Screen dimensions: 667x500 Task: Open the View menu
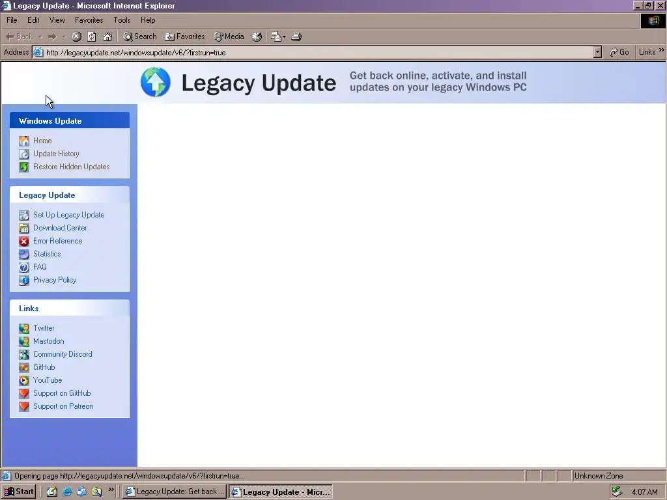coord(57,20)
